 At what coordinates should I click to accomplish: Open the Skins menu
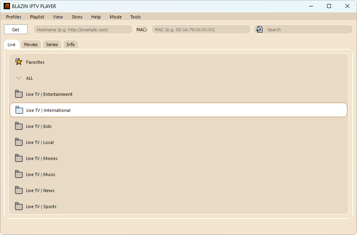(x=77, y=17)
